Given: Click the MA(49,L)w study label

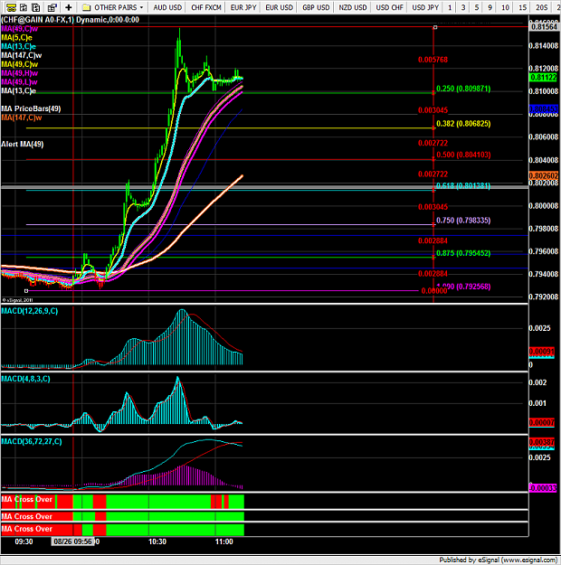Looking at the screenshot, I should click(19, 81).
